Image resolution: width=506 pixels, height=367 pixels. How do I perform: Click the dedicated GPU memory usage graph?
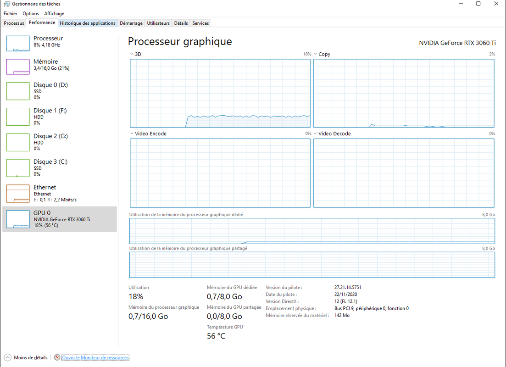[312, 231]
